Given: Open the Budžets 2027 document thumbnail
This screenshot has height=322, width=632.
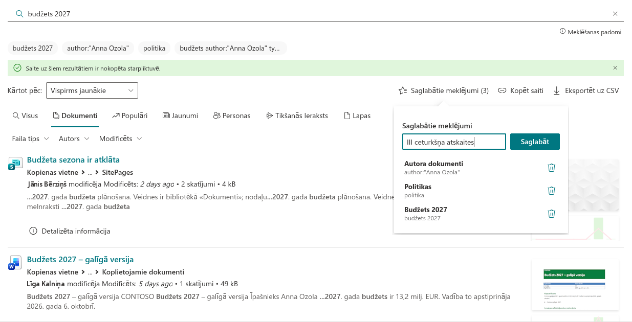Looking at the screenshot, I should click(x=575, y=285).
